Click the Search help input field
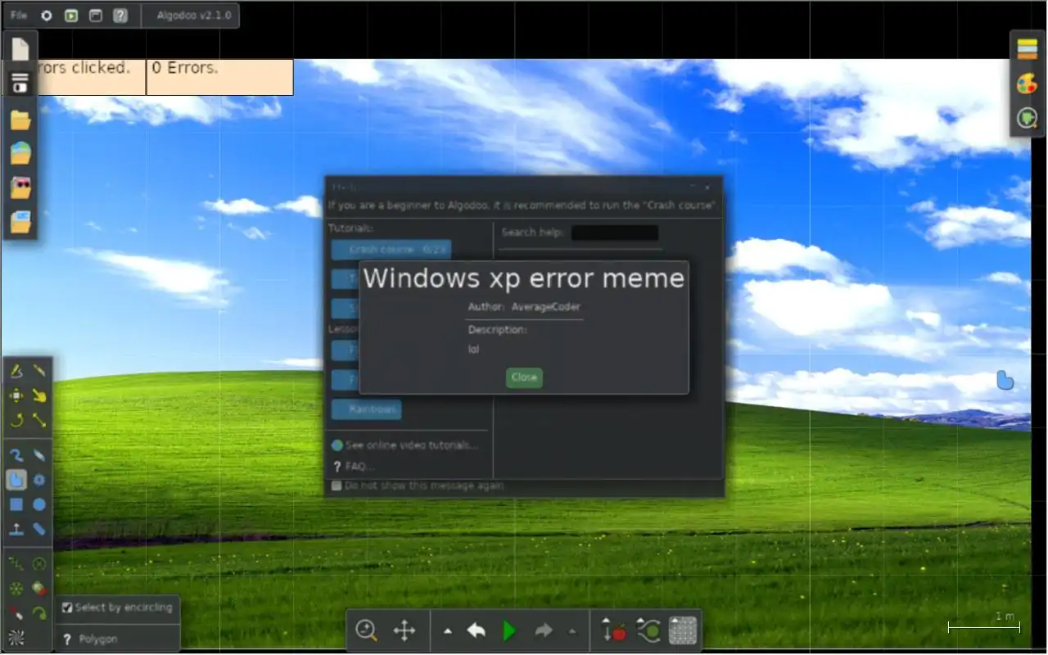Screen dimensions: 1048x655 tap(615, 233)
